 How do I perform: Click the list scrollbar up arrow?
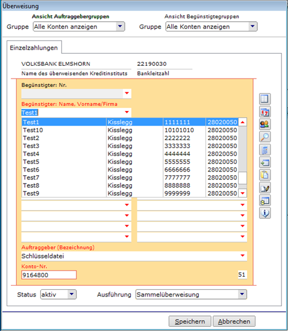243,122
